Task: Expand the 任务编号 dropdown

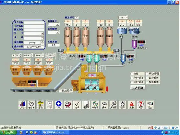Action: point(57,32)
